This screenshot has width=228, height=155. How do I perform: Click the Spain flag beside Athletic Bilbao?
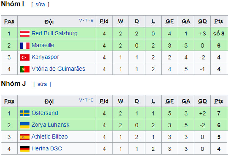pyautogui.click(x=25, y=137)
